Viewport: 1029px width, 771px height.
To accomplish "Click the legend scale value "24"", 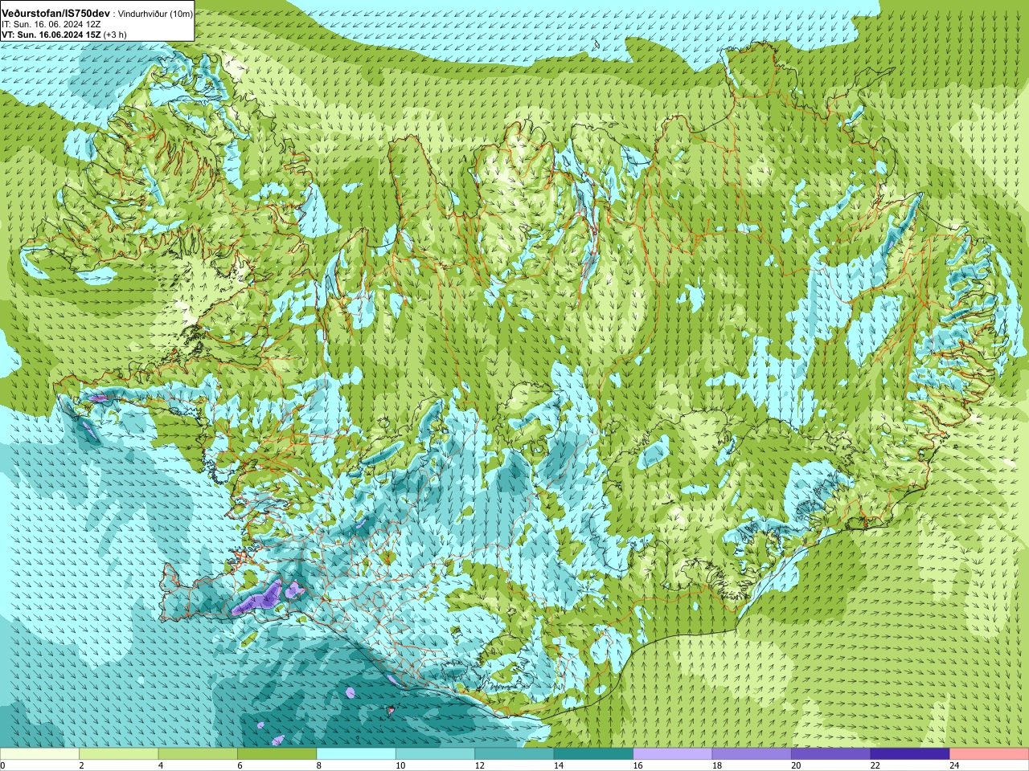I will [954, 765].
